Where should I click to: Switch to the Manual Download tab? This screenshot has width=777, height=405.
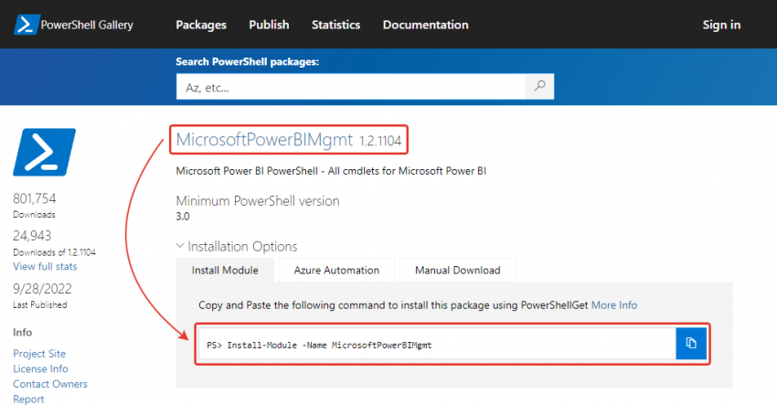457,271
